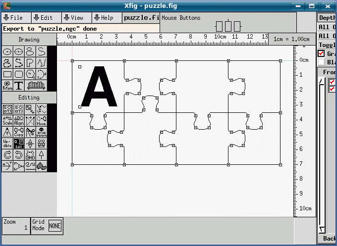Image resolution: width=337 pixels, height=246 pixels.
Task: Click the right vertical centimeter ruler
Action: click(304, 131)
